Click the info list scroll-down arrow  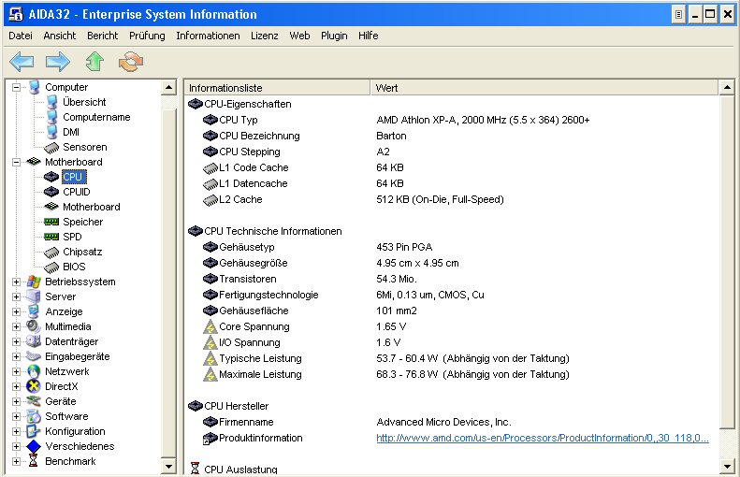(x=727, y=467)
